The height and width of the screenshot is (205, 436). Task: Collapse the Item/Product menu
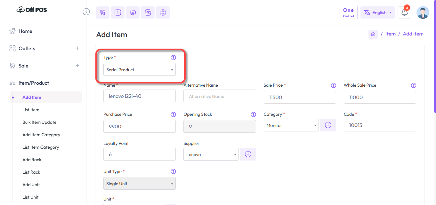77,83
